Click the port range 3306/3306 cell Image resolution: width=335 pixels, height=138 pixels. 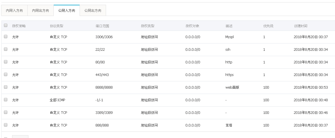tap(104, 37)
